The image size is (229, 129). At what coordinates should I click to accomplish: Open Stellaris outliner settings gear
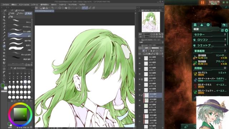tap(226, 30)
